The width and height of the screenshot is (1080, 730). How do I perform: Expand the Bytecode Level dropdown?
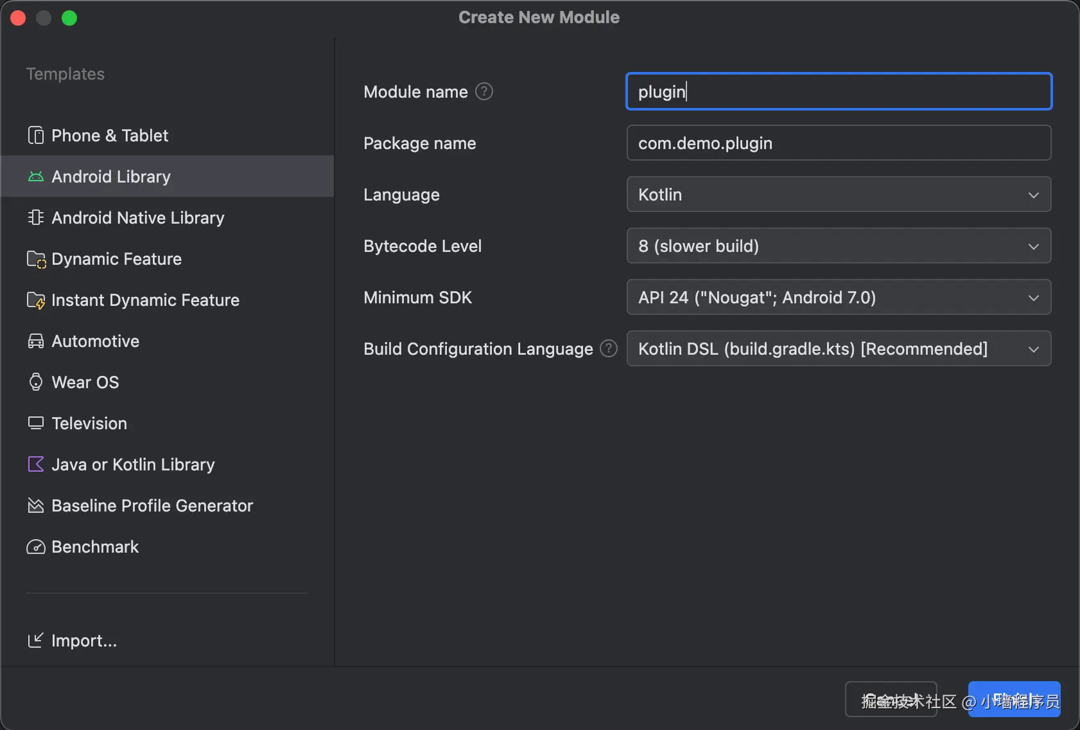click(838, 246)
